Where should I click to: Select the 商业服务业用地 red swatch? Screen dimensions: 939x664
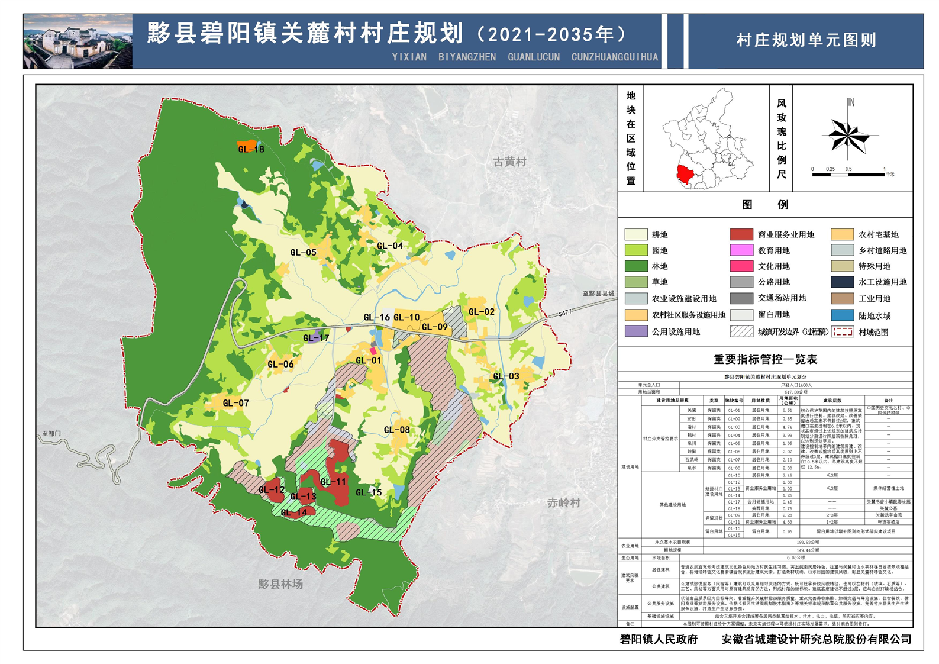tap(741, 234)
